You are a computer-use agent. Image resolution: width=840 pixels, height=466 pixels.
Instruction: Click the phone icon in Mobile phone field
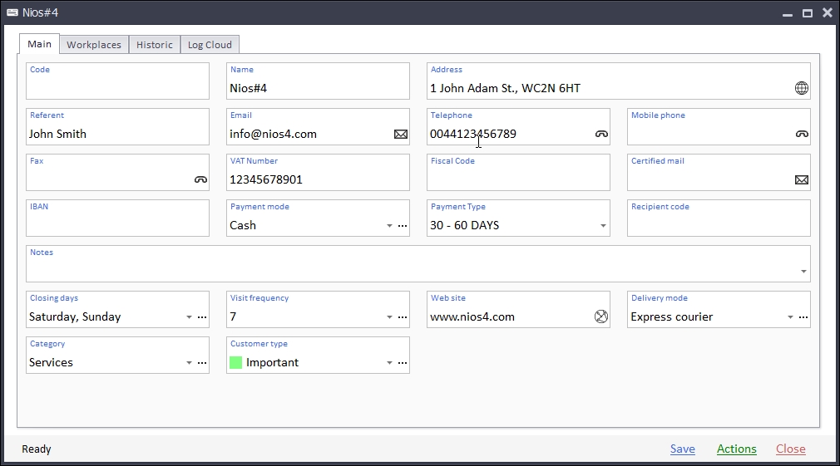pos(802,134)
